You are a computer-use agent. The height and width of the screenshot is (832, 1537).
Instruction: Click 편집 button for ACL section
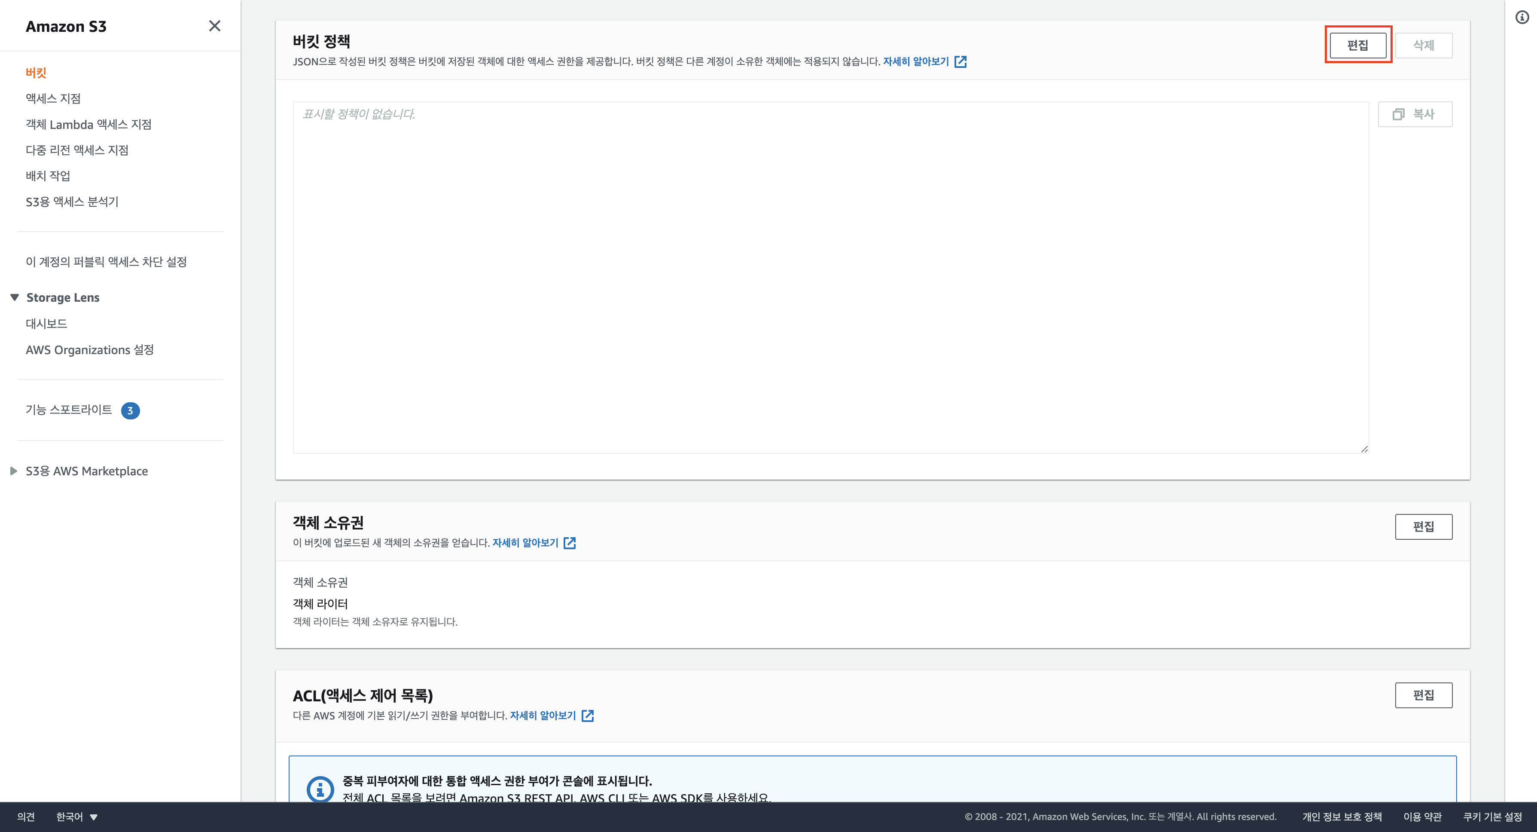1423,695
